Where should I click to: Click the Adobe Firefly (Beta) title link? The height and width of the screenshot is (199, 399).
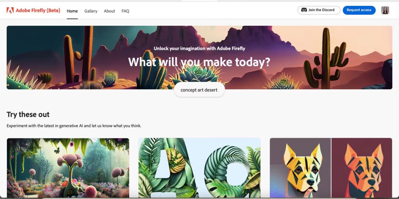(38, 10)
